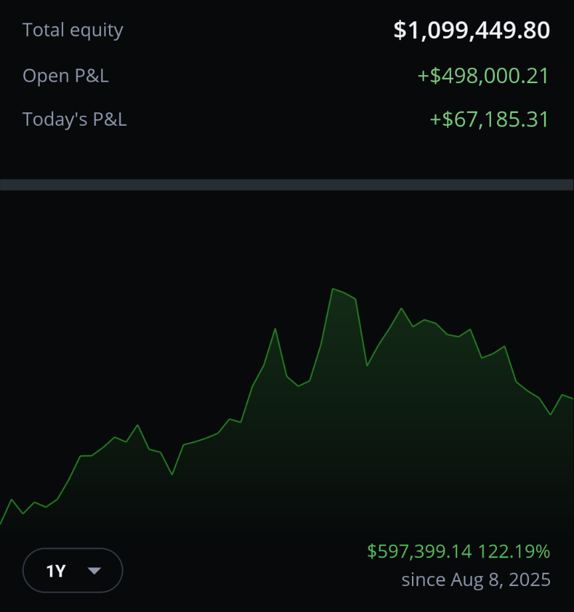This screenshot has width=574, height=612.
Task: Click the deep dip following the highest peak
Action: tap(367, 365)
